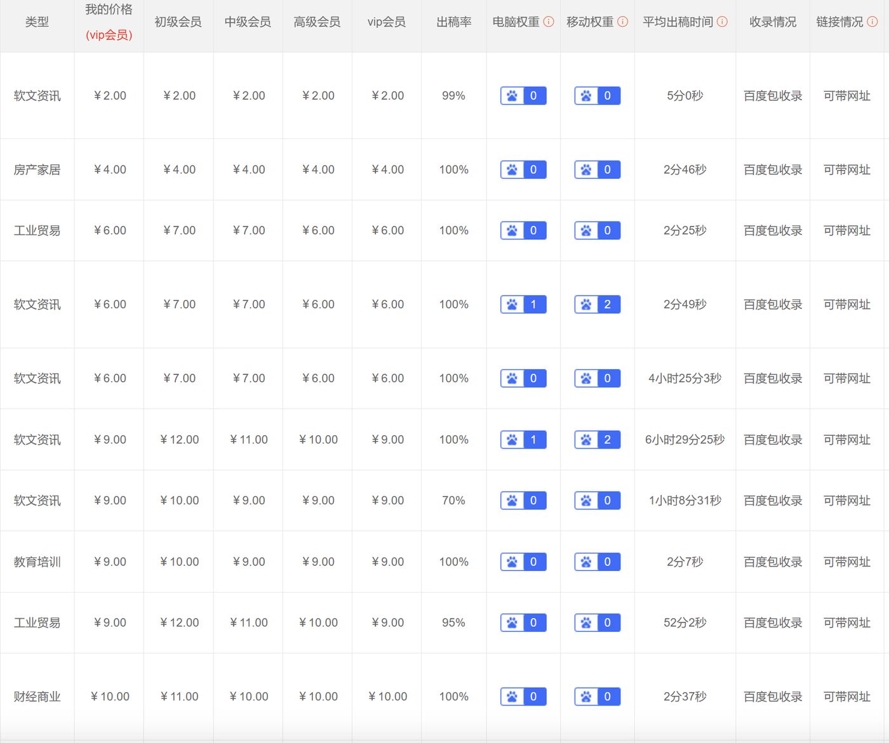Click info icon beside 移动权重 header
889x743 pixels.
[623, 22]
